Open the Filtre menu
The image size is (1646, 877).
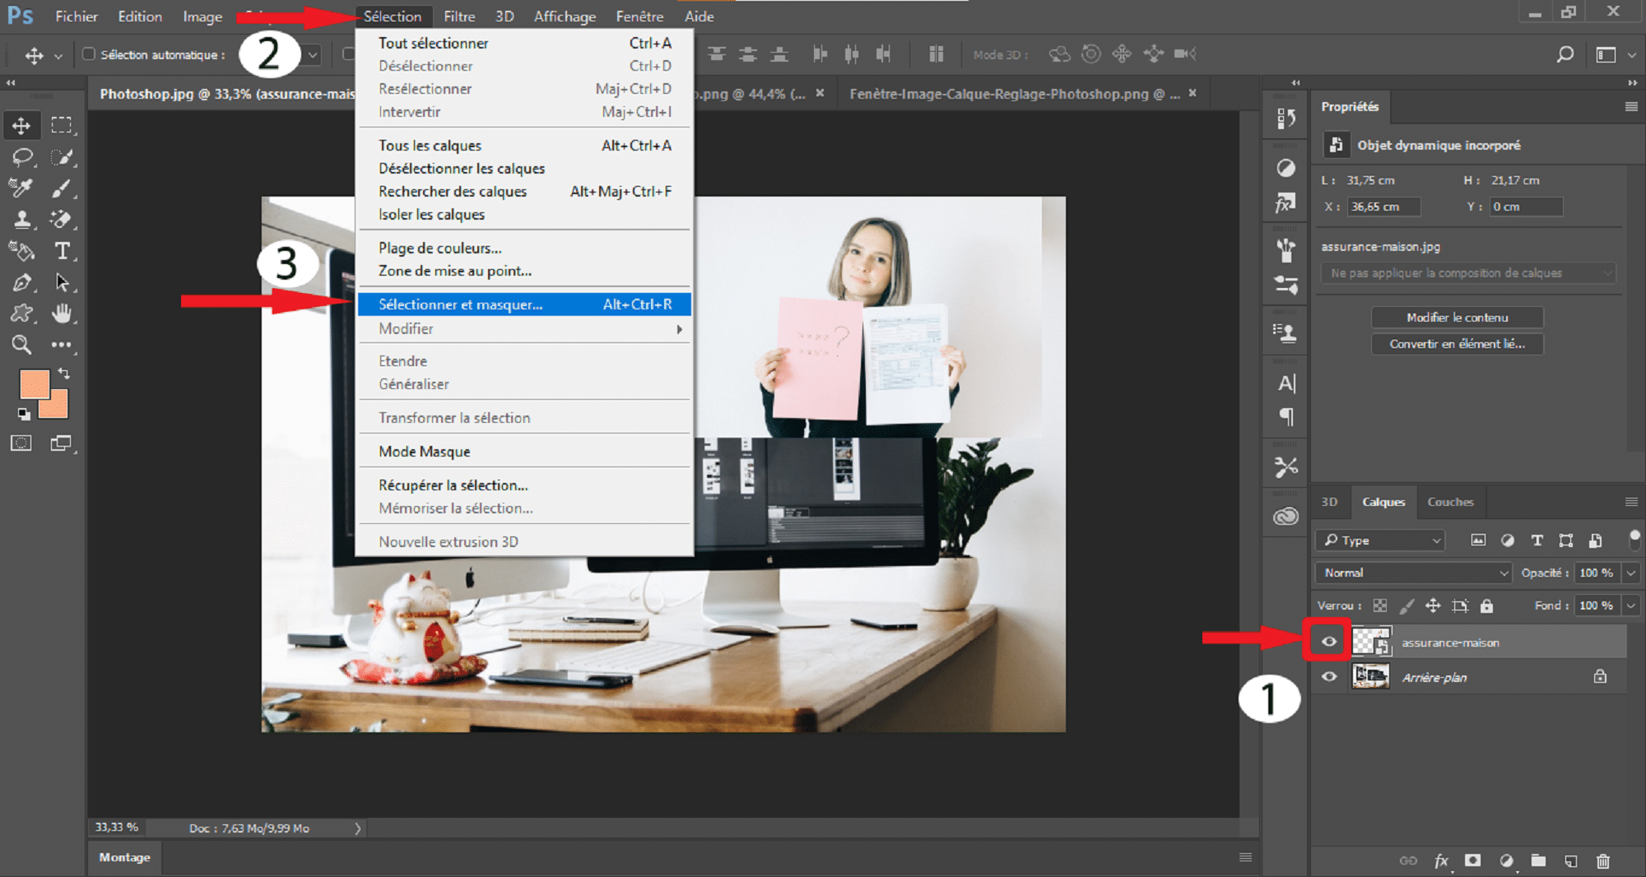point(459,16)
